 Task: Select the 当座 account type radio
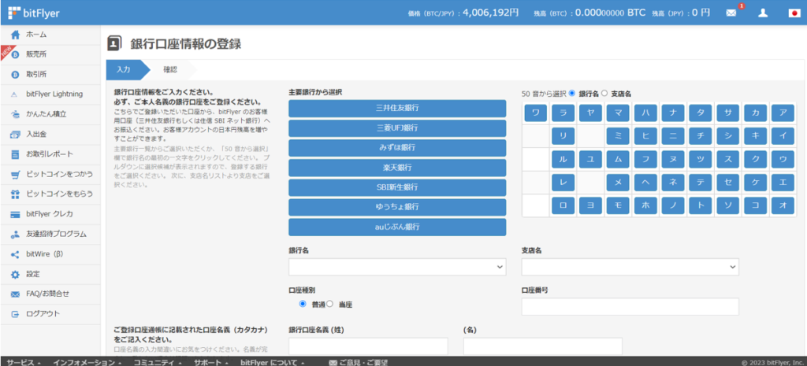tap(330, 304)
